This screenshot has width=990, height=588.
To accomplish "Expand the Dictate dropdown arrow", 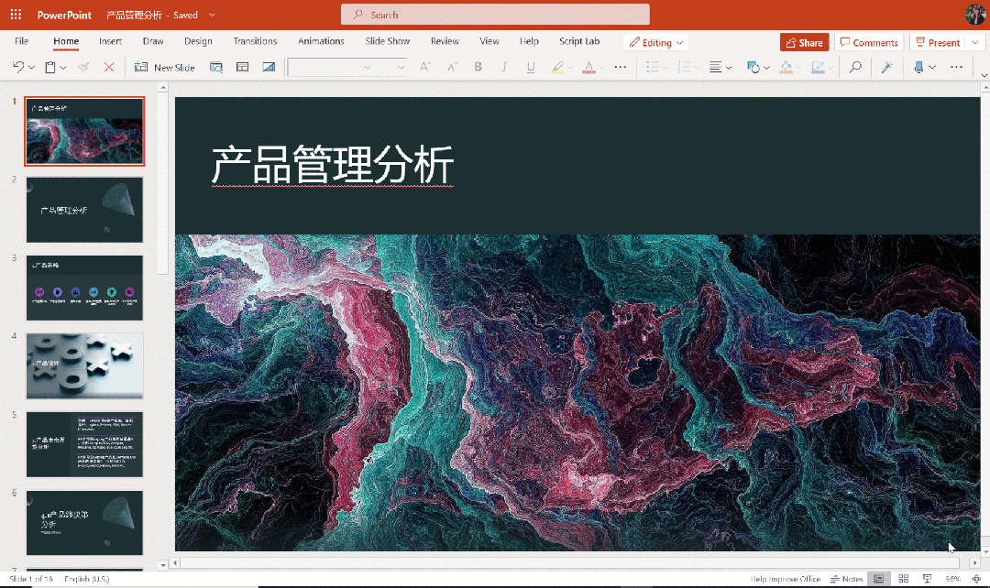I will pos(932,68).
